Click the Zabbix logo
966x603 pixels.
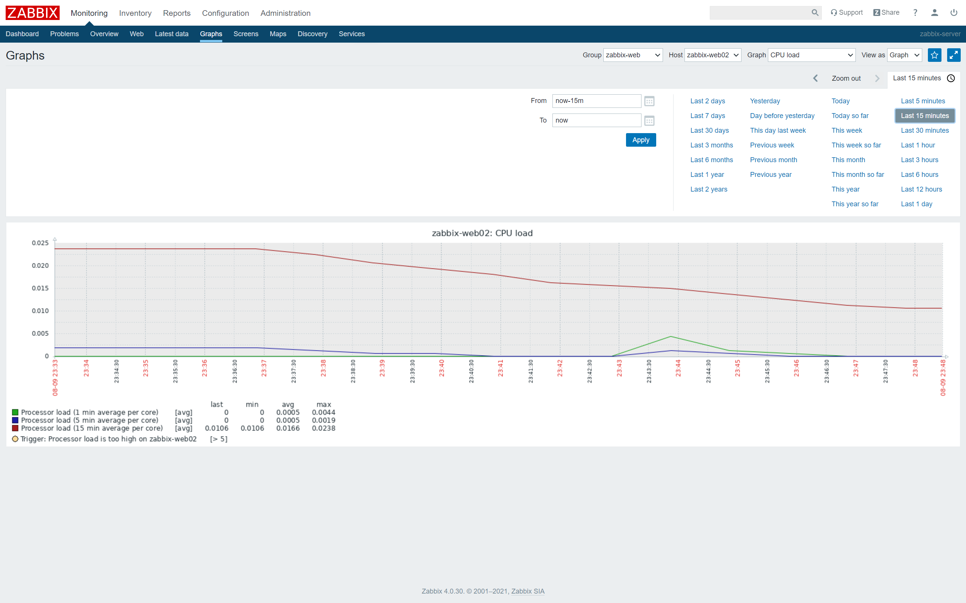pos(32,13)
